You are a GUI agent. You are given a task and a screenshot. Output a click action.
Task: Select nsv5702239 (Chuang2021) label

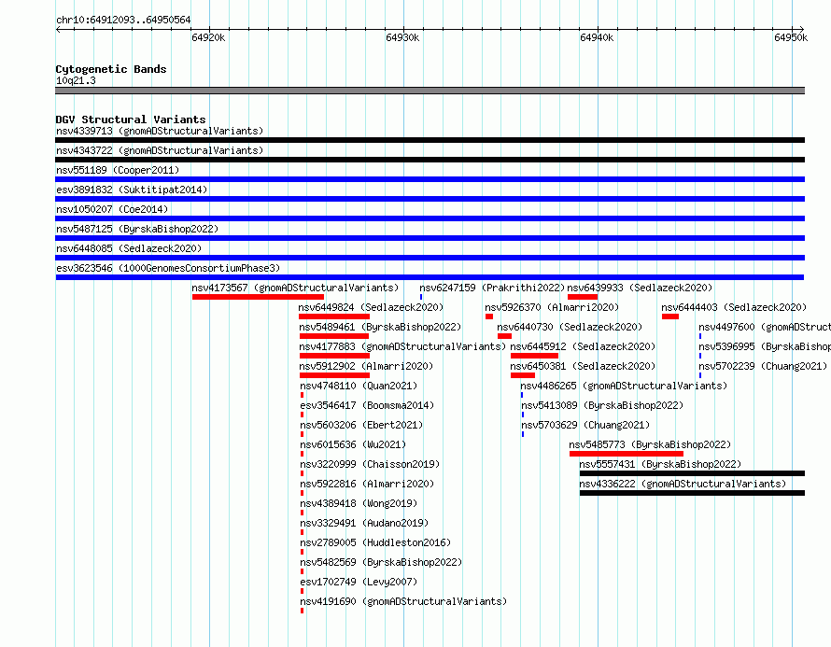[763, 366]
